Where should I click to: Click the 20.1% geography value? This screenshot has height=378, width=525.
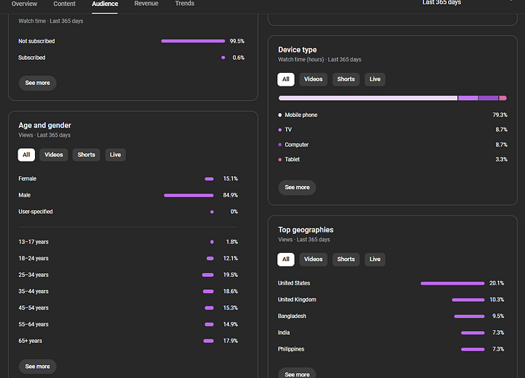pos(497,283)
